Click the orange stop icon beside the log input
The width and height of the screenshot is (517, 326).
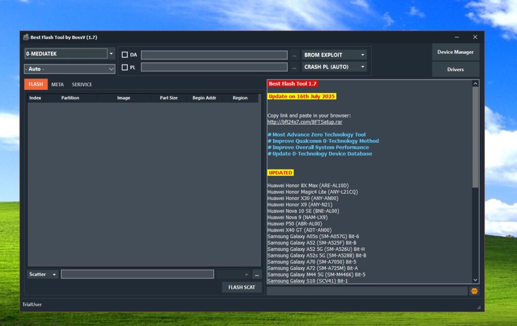tap(474, 291)
